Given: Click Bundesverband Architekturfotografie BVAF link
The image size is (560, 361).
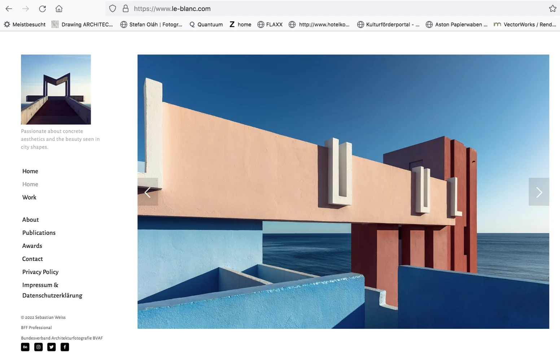Looking at the screenshot, I should click(62, 338).
